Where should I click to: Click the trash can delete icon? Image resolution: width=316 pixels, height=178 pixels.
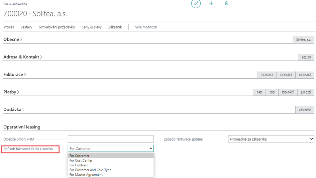tap(227, 3)
